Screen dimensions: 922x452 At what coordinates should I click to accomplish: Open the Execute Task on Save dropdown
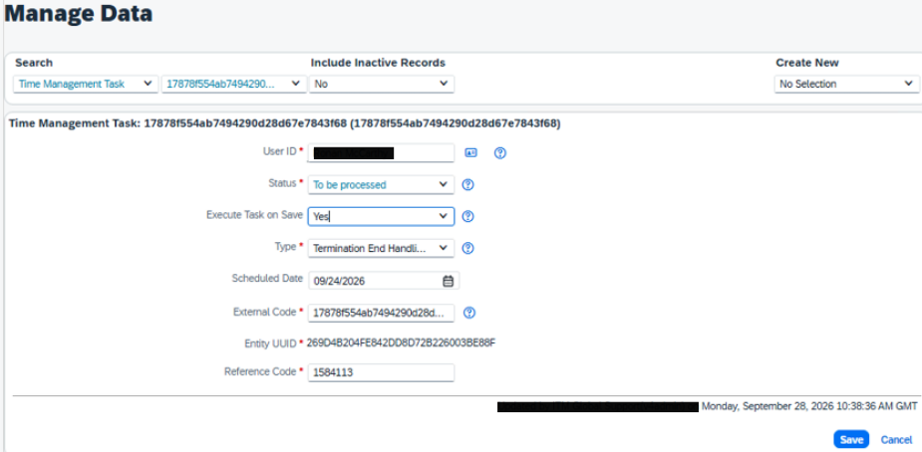(381, 217)
